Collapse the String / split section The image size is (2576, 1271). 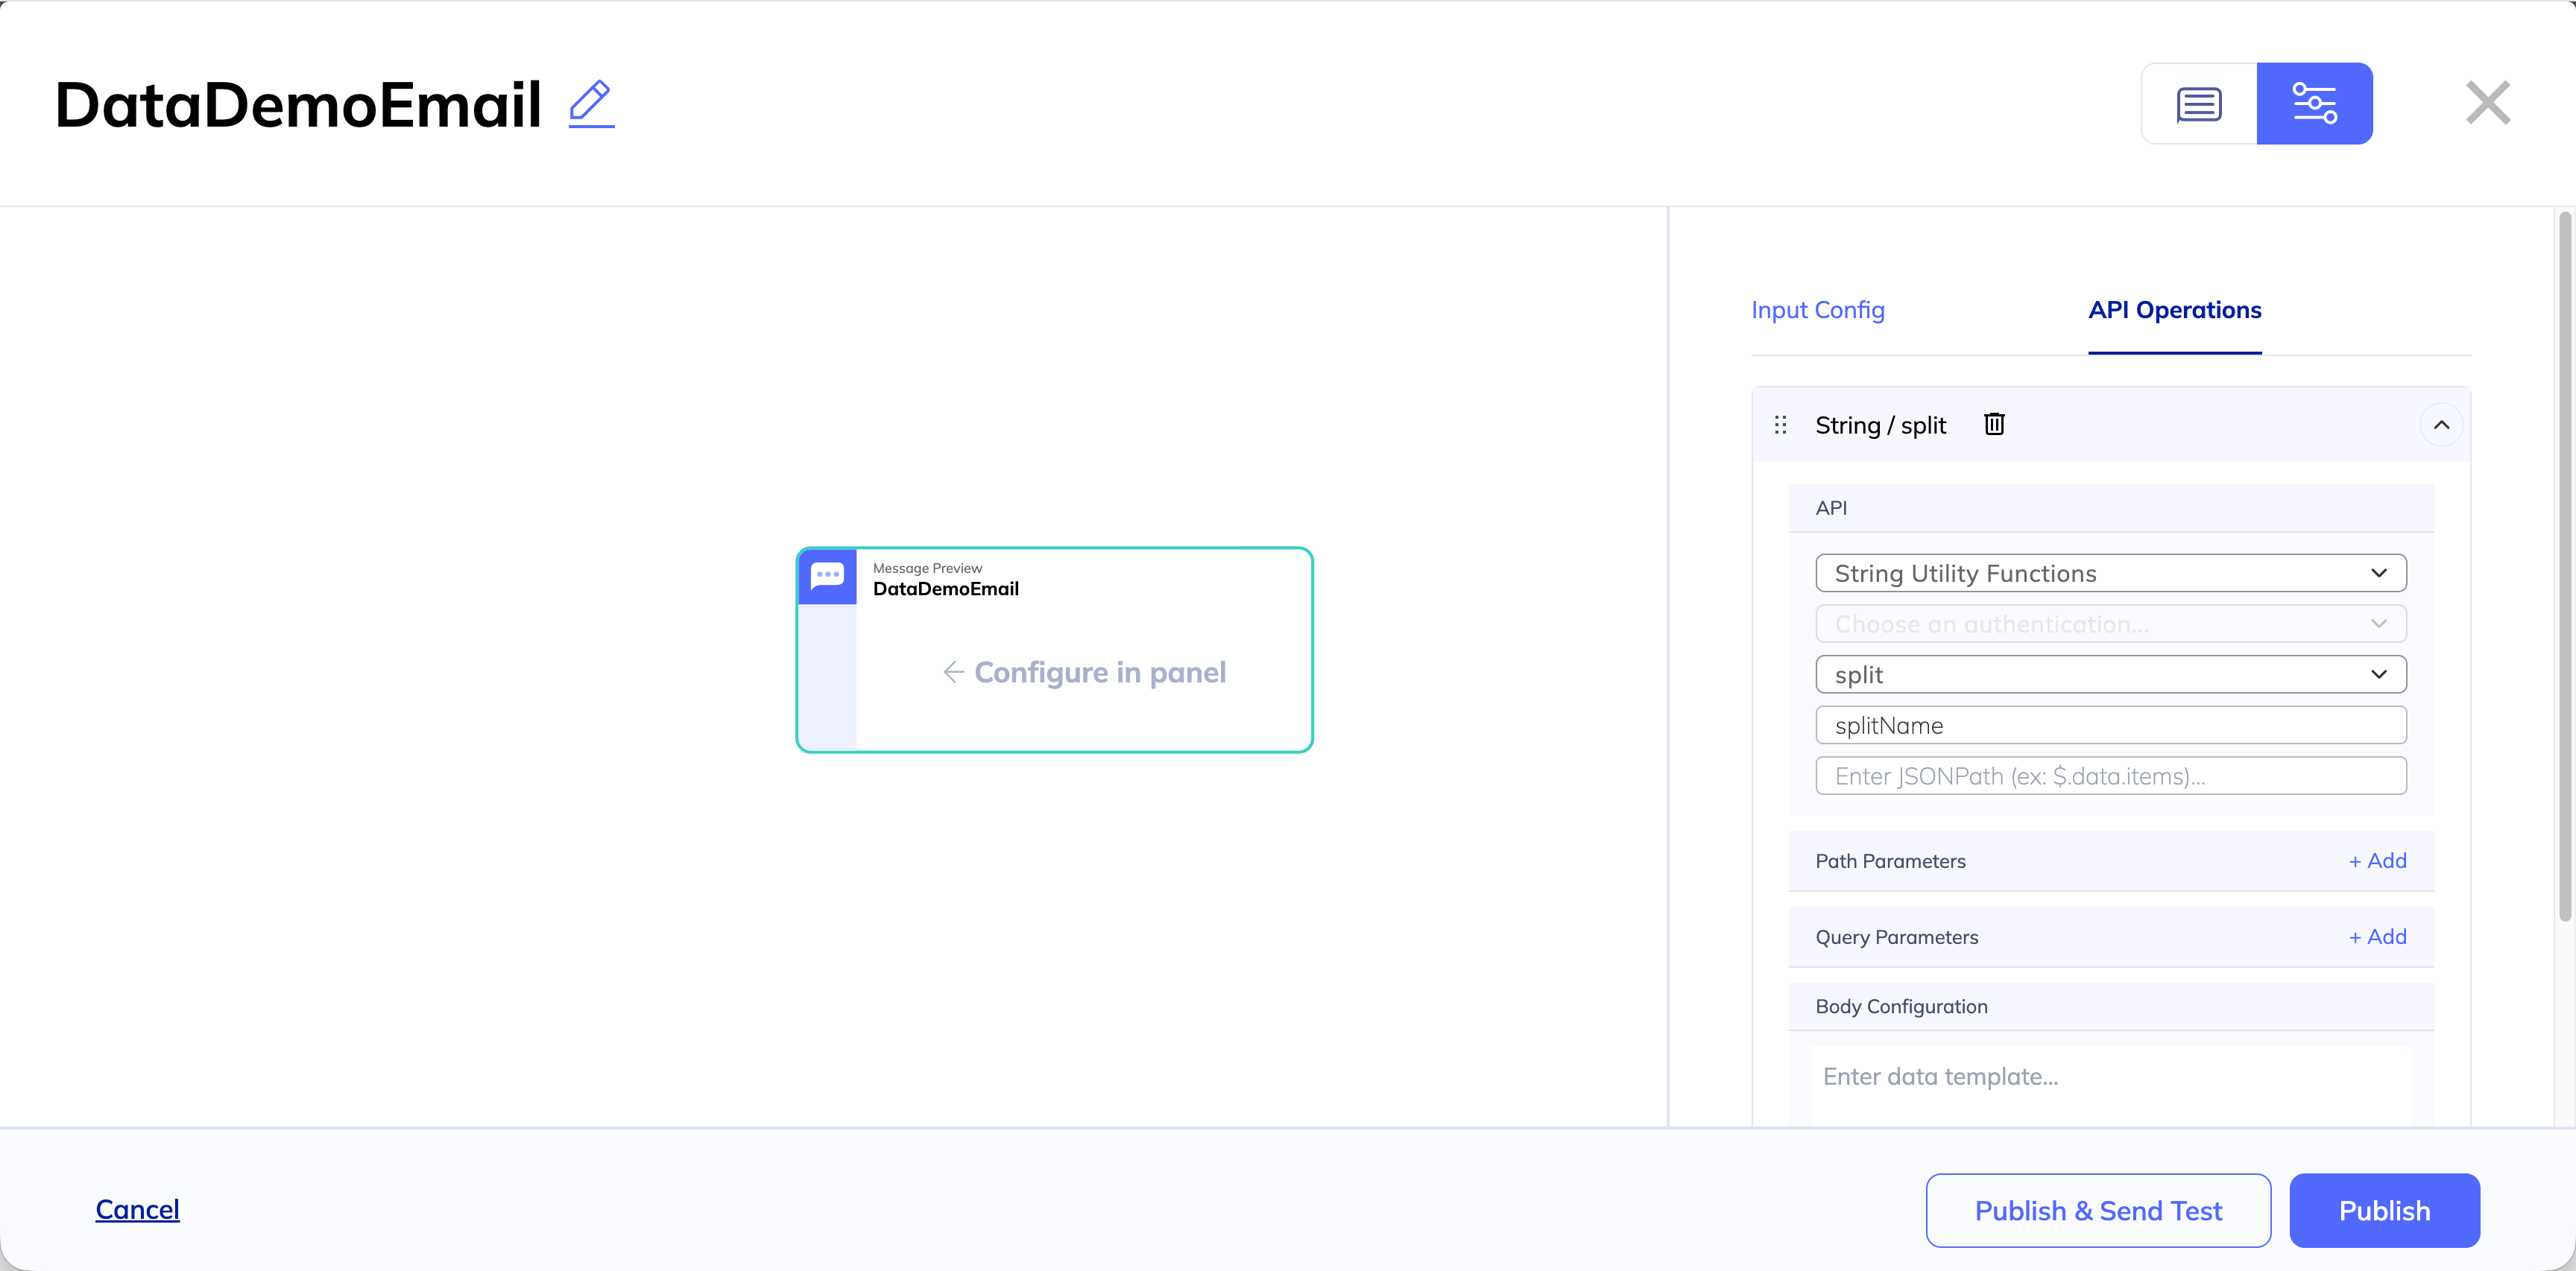coord(2441,425)
